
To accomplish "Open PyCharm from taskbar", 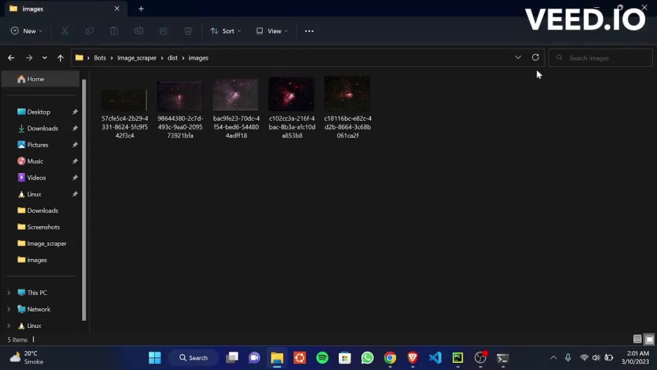I will click(457, 358).
